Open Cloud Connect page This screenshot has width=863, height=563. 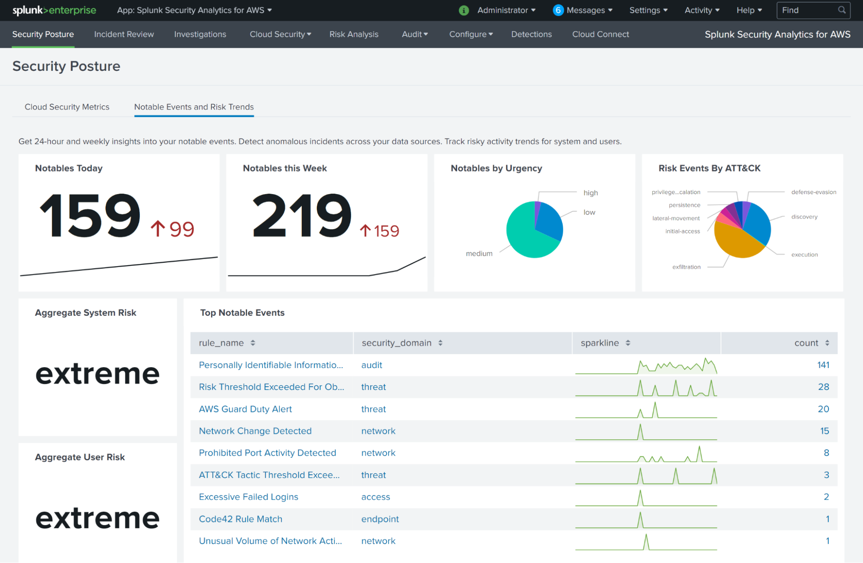point(601,34)
